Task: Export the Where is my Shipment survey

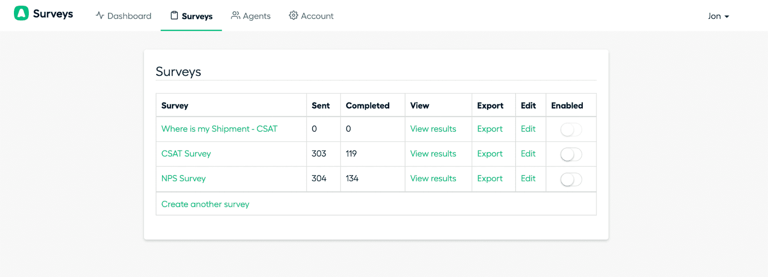Action: [490, 129]
